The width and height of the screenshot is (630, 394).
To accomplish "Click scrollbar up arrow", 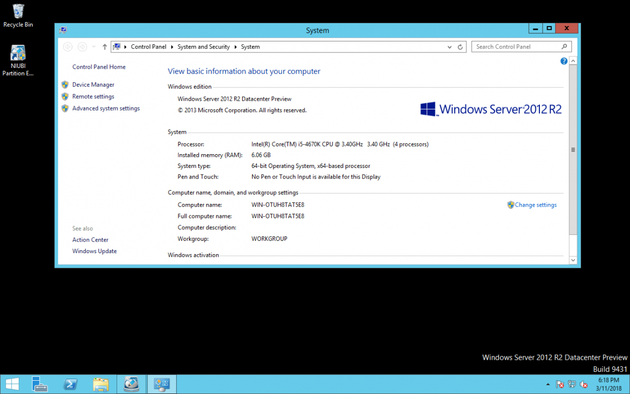I will click(573, 61).
